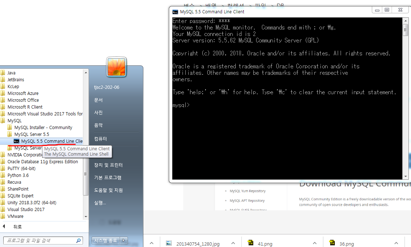Expand options for 41.png download
The image size is (411, 247).
click(x=315, y=243)
